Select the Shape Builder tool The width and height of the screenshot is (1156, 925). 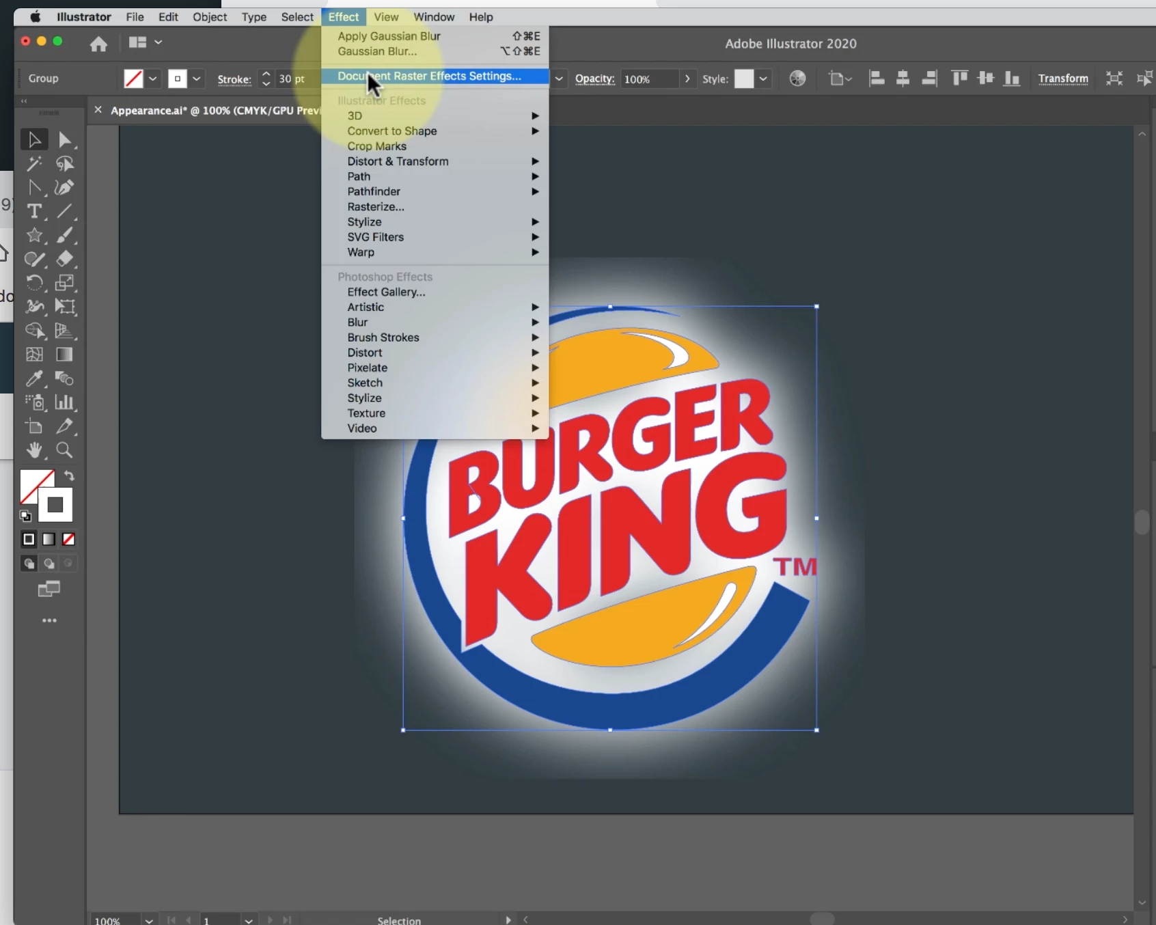pos(34,331)
